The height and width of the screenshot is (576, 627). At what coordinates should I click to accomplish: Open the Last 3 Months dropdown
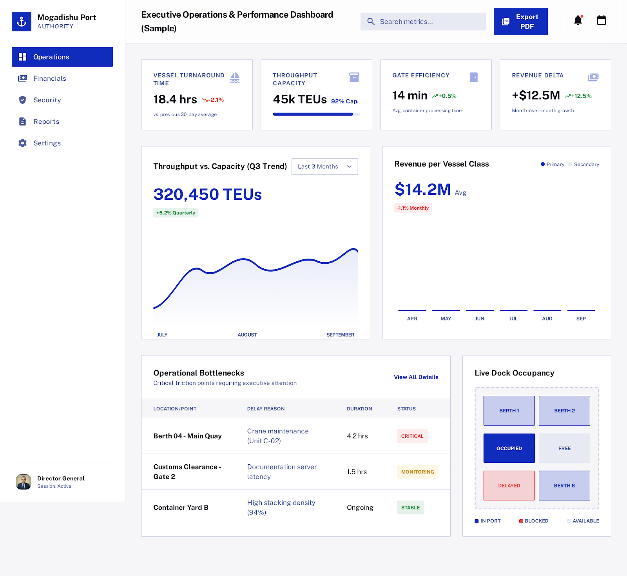pyautogui.click(x=324, y=166)
